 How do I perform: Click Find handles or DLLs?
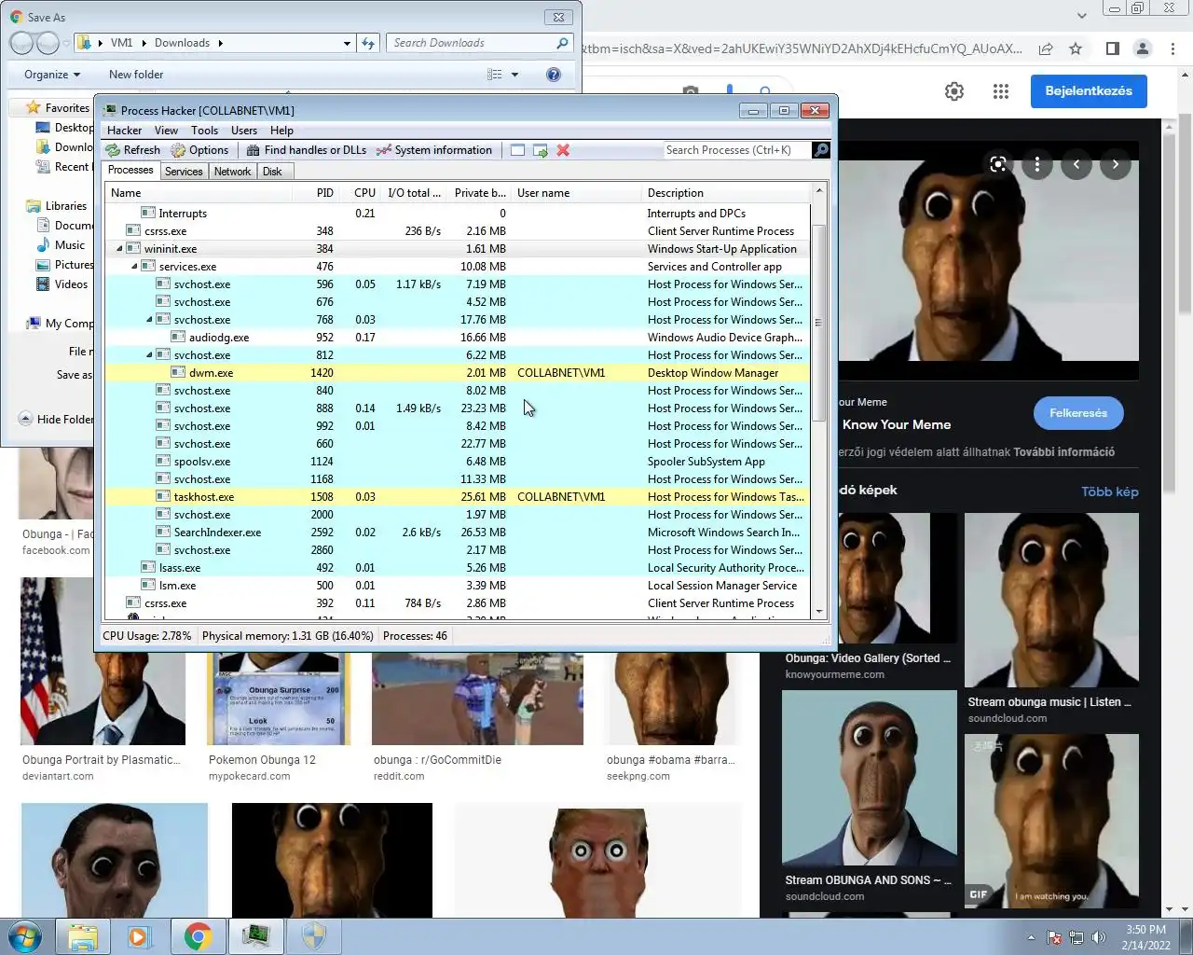click(307, 150)
